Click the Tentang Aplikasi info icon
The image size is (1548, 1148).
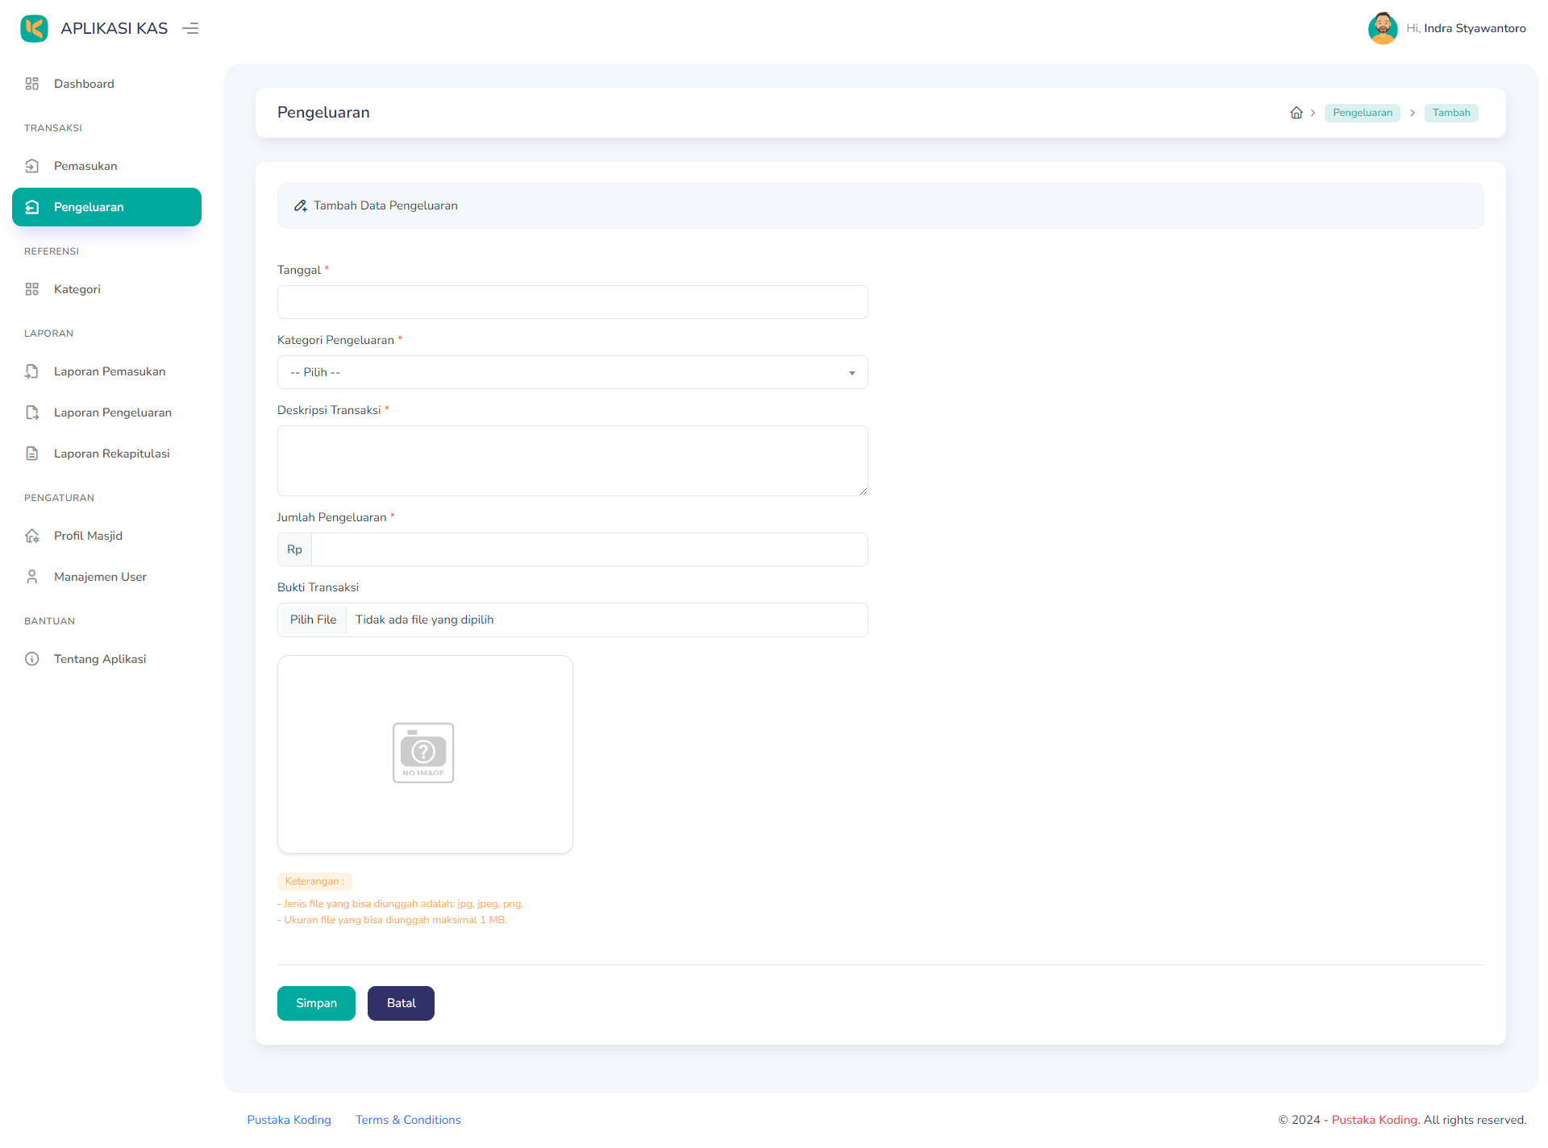[32, 659]
